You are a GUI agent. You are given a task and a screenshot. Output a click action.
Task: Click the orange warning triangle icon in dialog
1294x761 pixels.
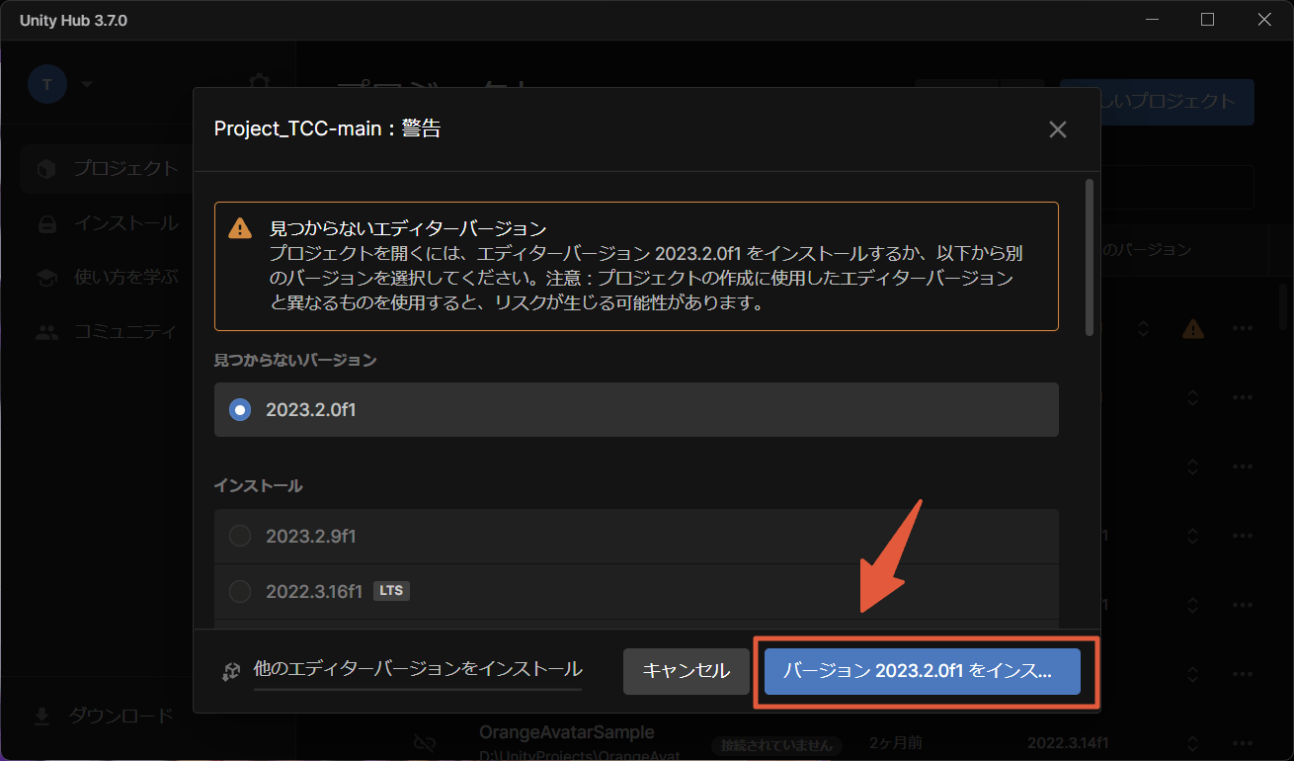point(240,229)
